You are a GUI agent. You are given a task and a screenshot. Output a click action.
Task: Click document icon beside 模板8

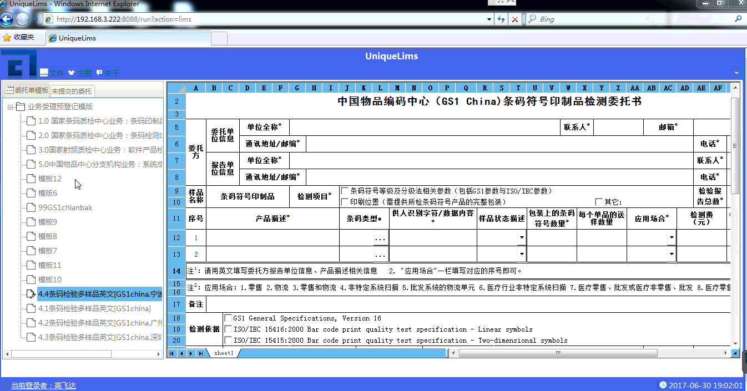pos(31,236)
